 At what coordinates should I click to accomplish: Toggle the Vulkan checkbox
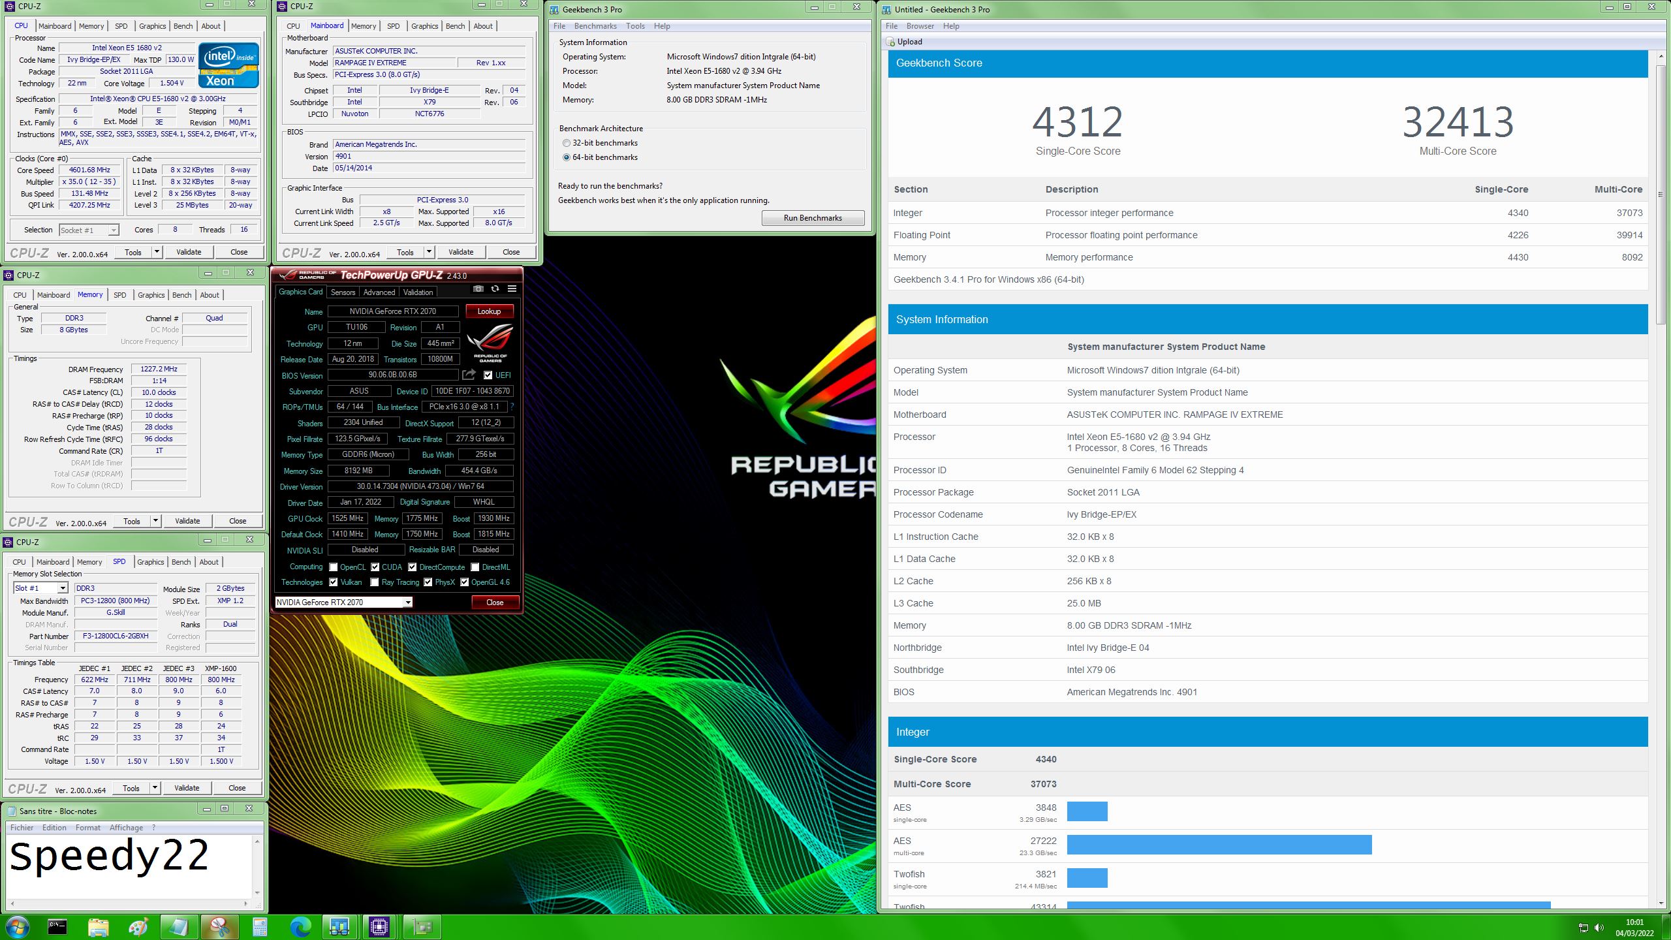pos(333,582)
